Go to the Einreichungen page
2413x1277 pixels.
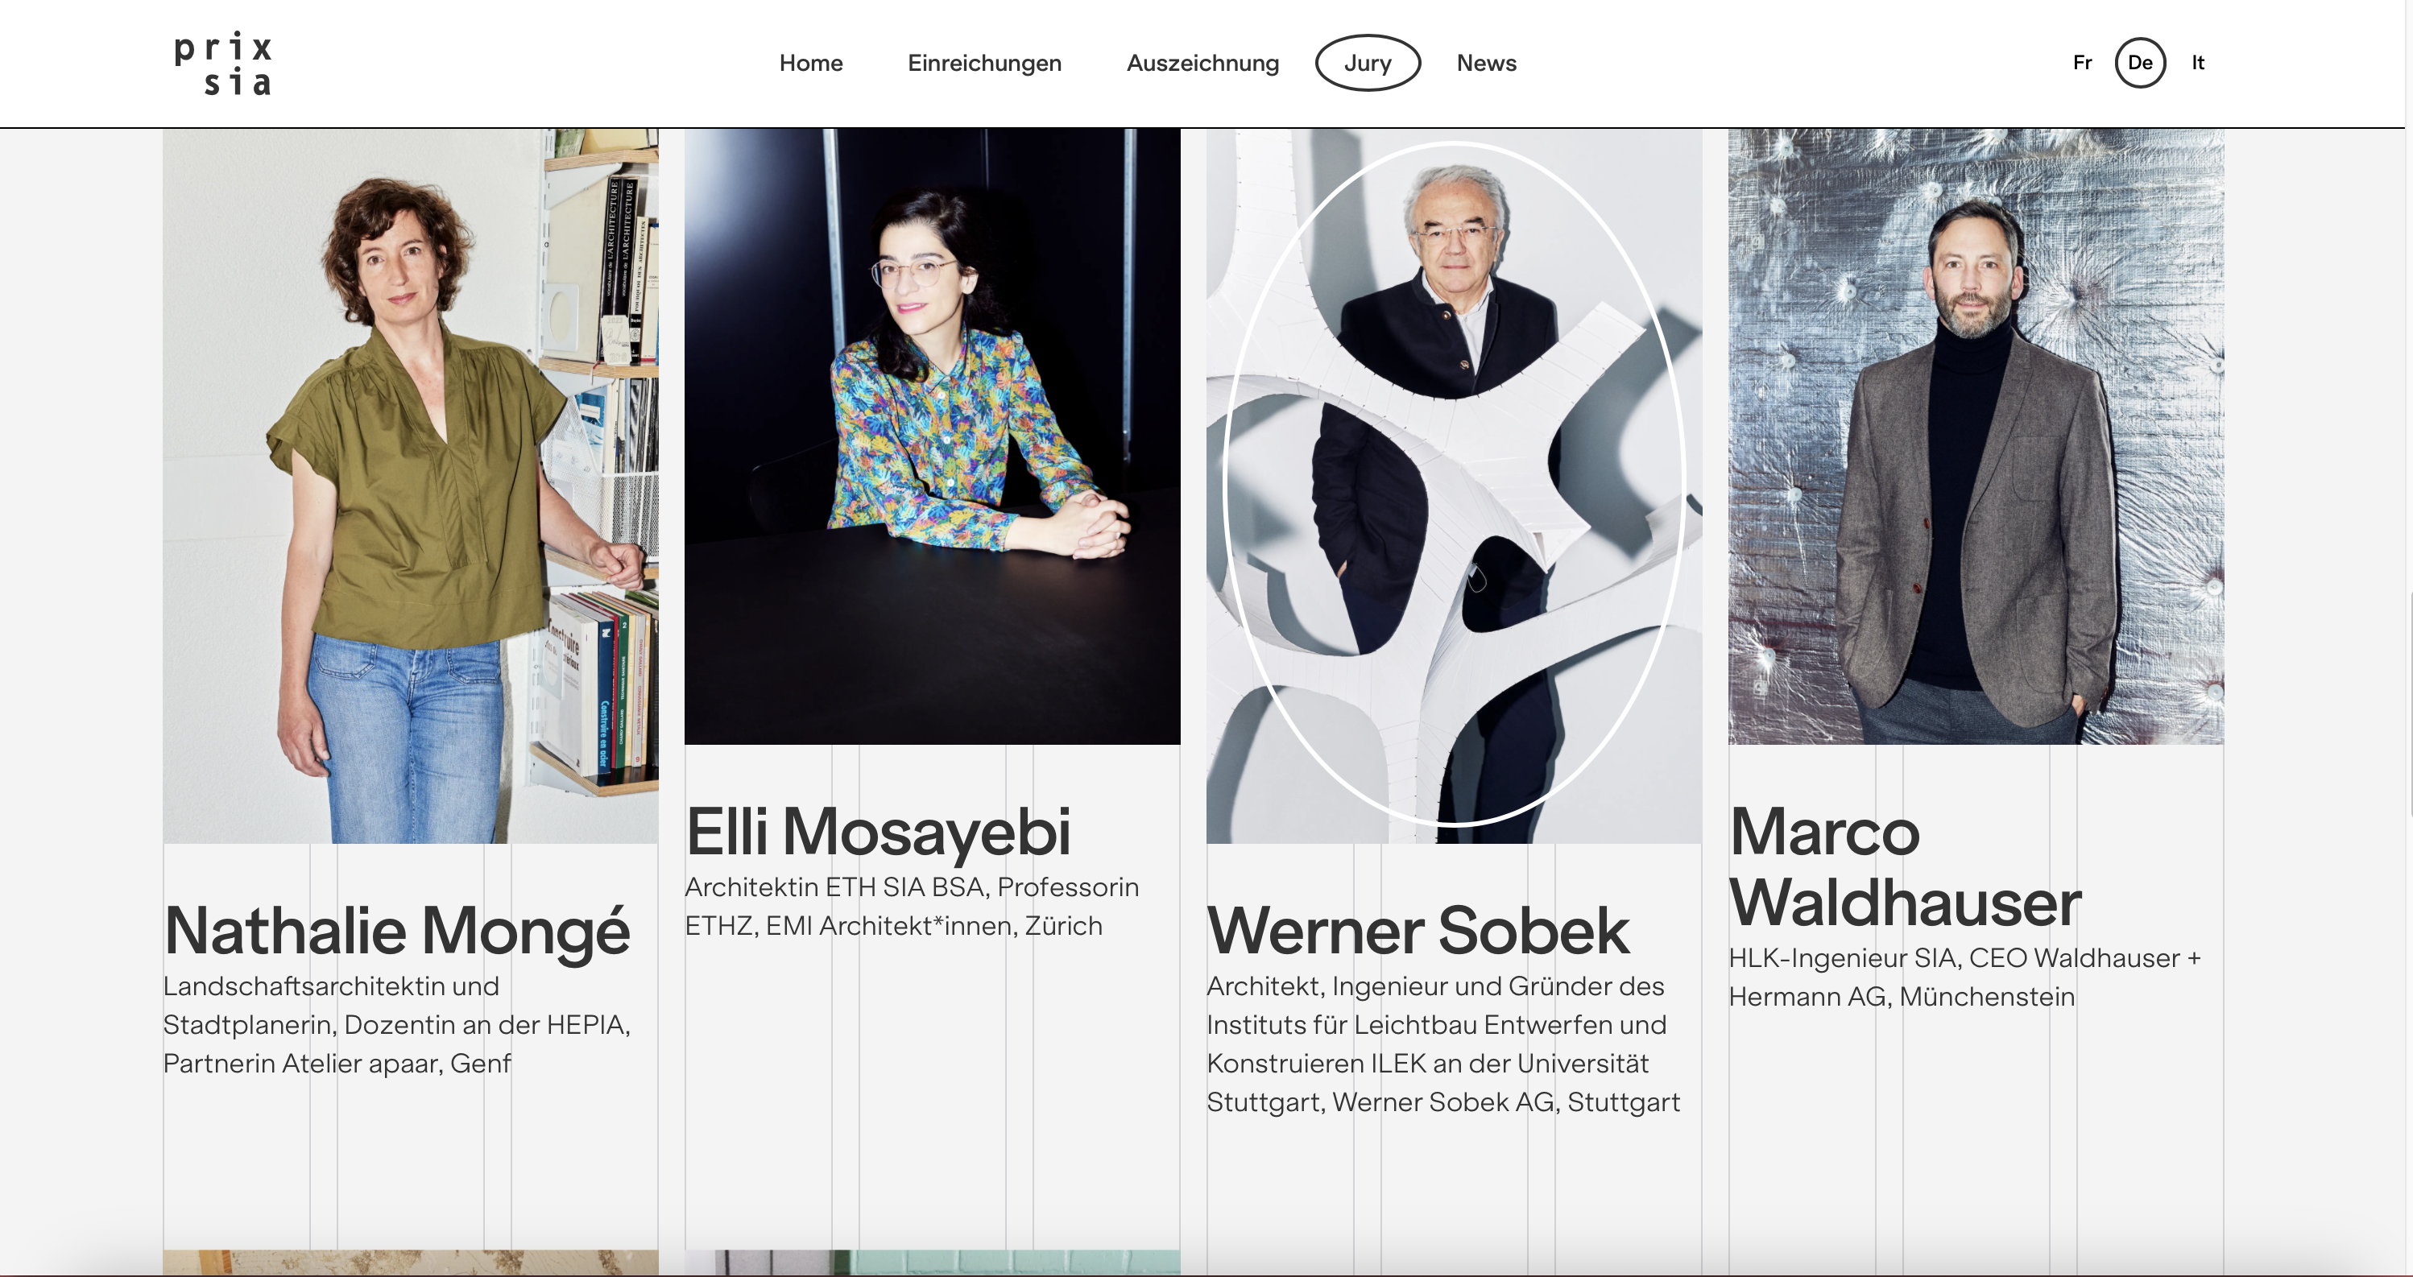coord(983,63)
